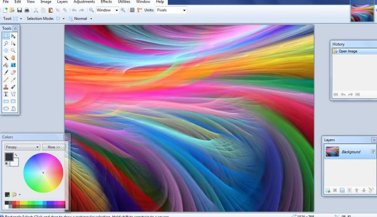Select the Magic Wand tool

tap(6, 58)
